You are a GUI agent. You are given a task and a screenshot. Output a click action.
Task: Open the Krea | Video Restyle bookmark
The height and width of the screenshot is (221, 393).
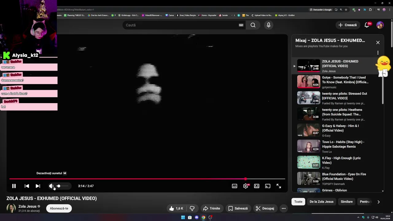[x=186, y=15]
